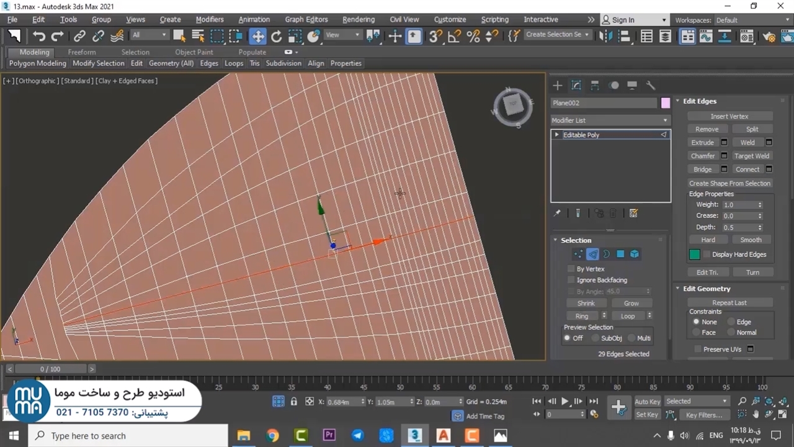Viewport: 794px width, 447px height.
Task: Switch to Polygon sub-object selection mode
Action: (x=620, y=254)
